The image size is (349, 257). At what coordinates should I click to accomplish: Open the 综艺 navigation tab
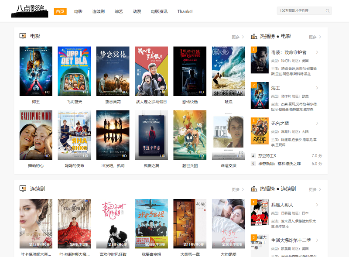119,11
